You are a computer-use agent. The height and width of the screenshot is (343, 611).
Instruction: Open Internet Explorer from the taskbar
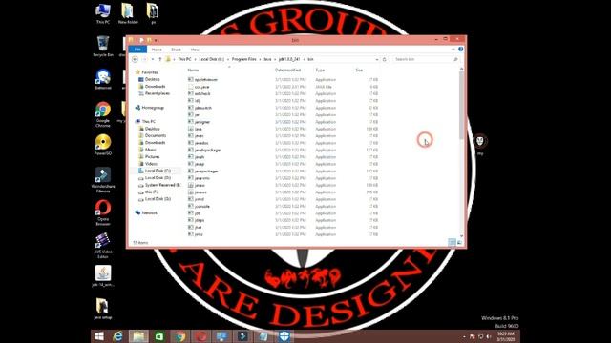pos(117,336)
